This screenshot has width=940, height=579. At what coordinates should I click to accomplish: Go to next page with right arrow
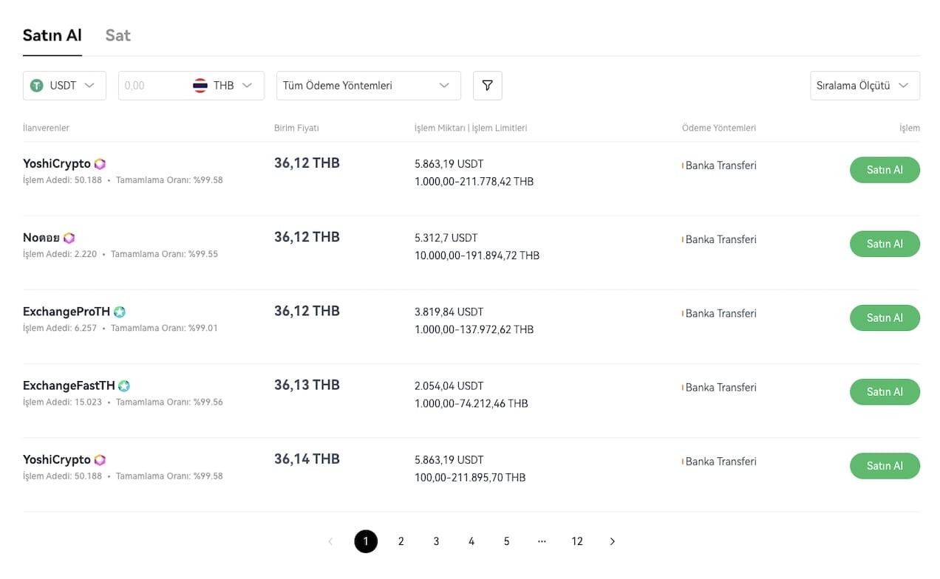click(612, 541)
